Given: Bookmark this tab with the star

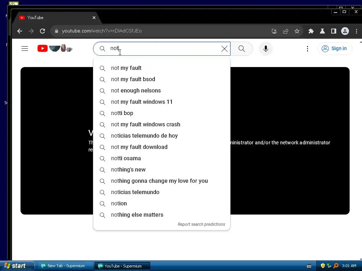Looking at the screenshot, I should [x=297, y=31].
